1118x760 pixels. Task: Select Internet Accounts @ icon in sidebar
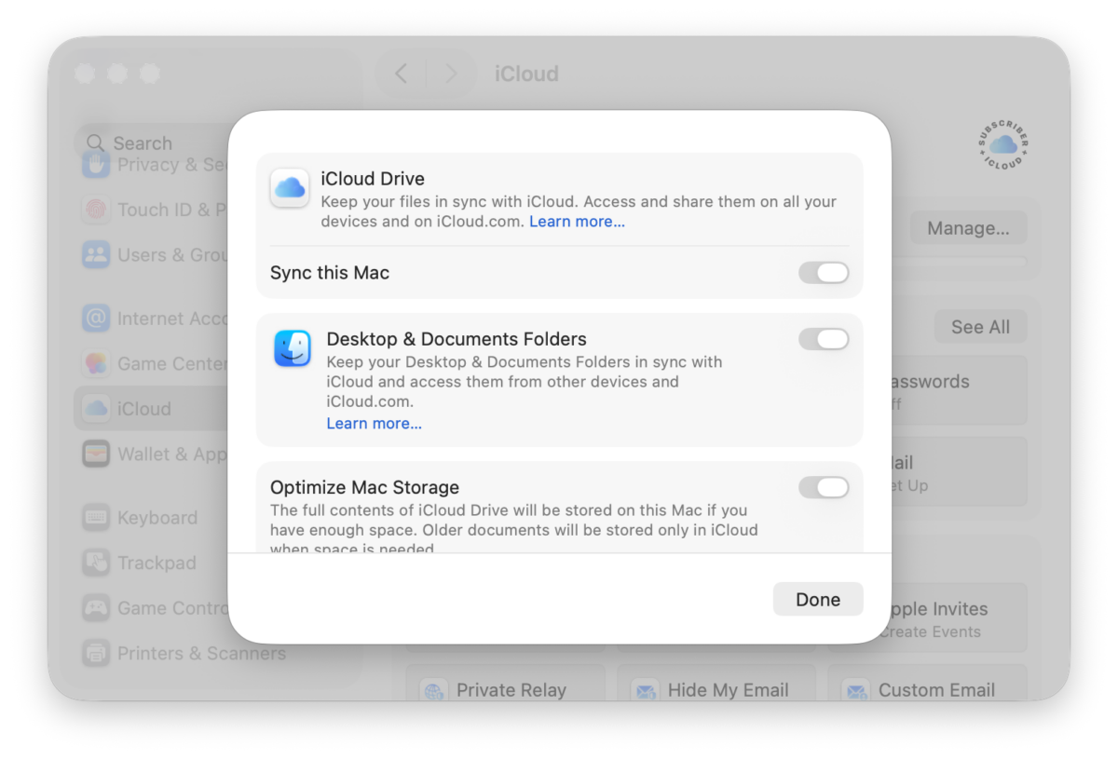coord(96,319)
